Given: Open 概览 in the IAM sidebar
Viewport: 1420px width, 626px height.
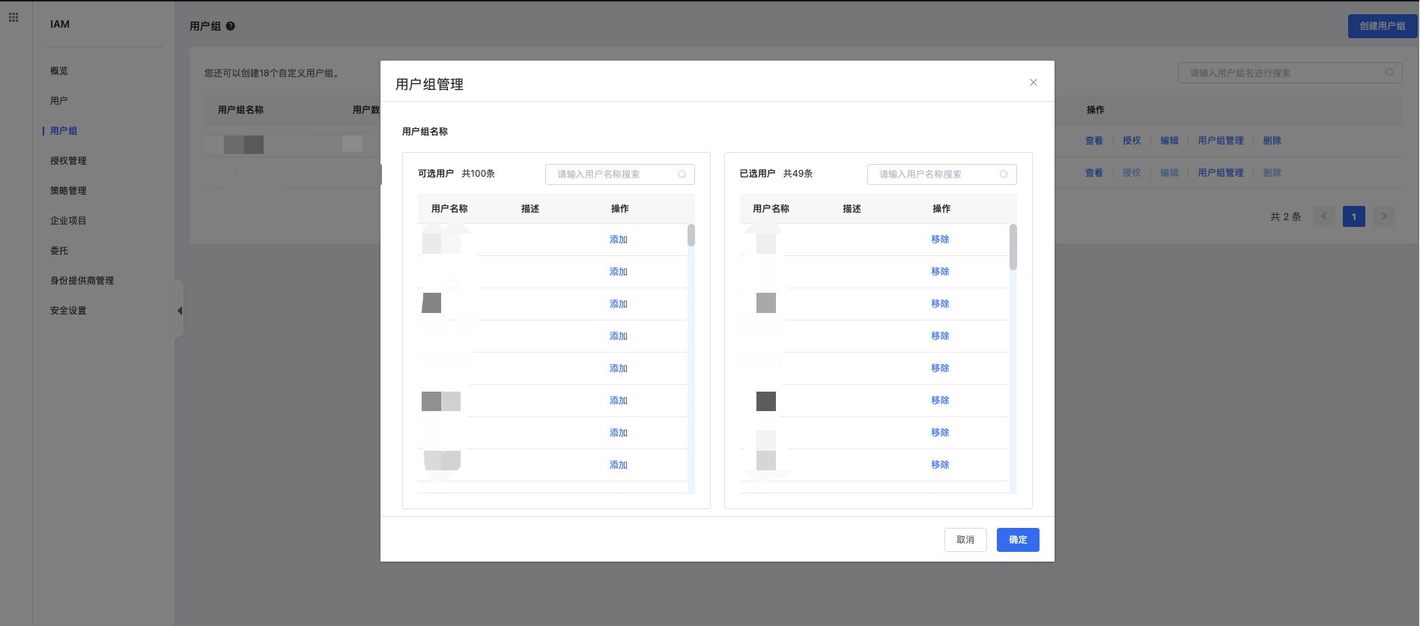Looking at the screenshot, I should pyautogui.click(x=59, y=71).
